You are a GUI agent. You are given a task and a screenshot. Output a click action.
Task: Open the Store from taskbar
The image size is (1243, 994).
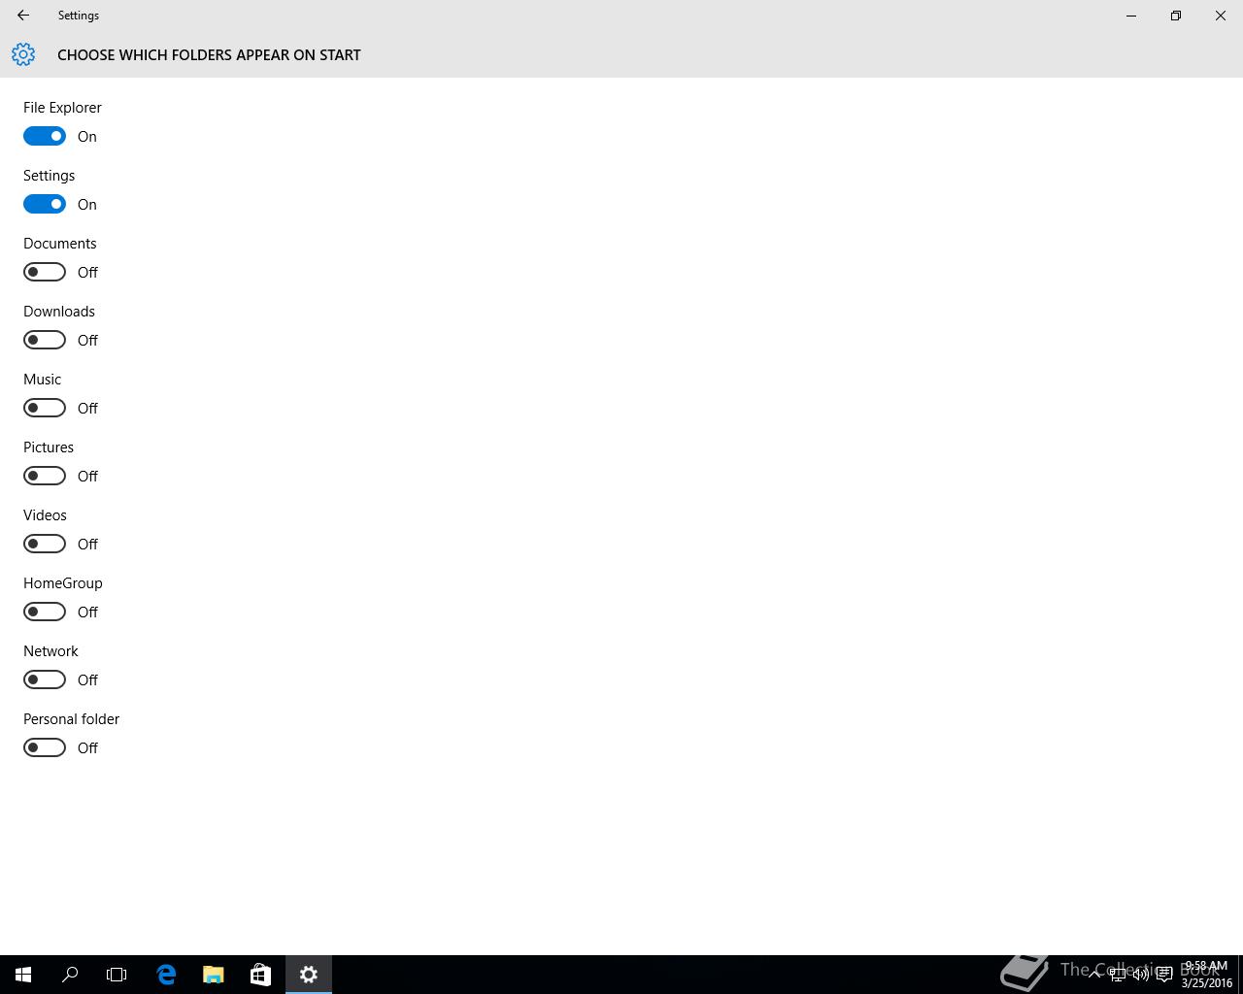[x=260, y=975]
